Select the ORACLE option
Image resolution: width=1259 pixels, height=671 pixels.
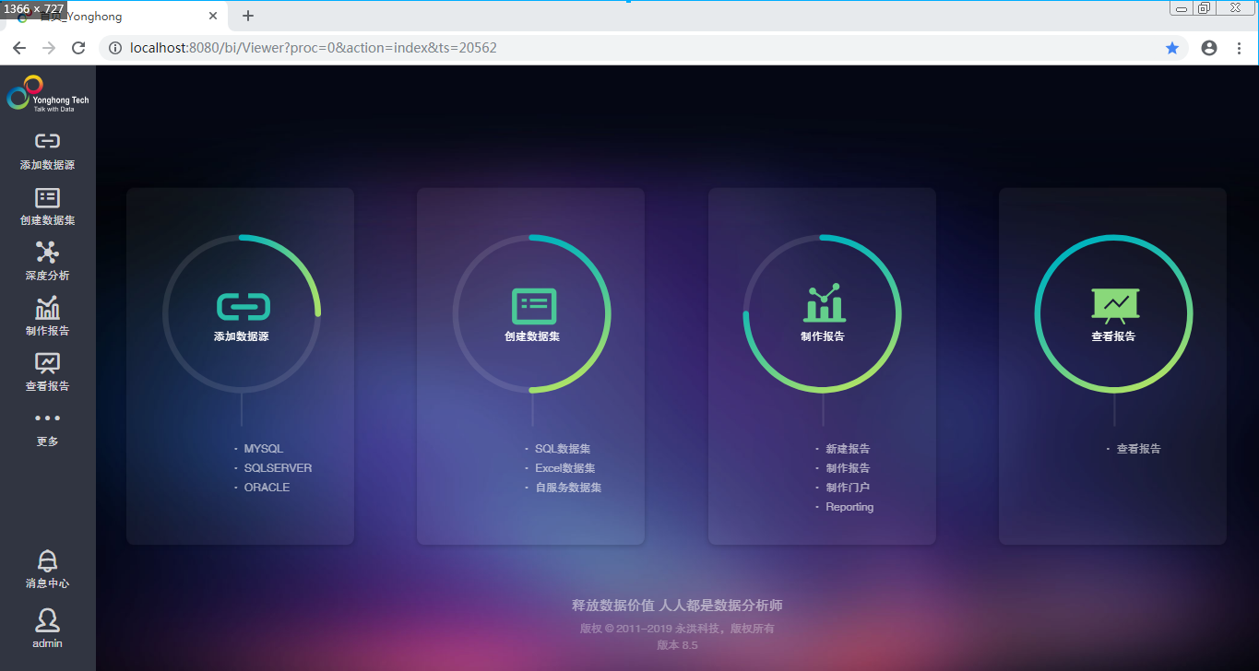(267, 487)
